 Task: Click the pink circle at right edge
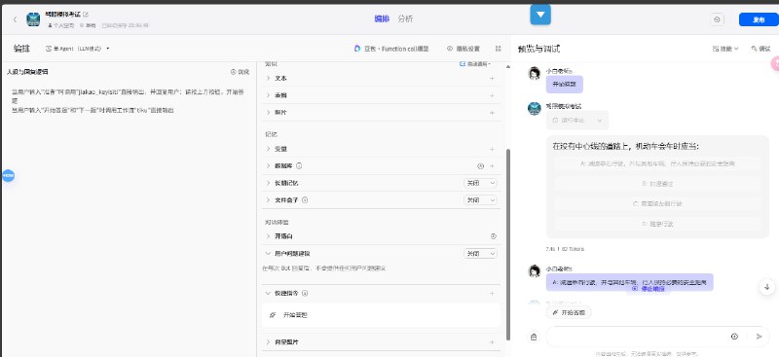(774, 63)
